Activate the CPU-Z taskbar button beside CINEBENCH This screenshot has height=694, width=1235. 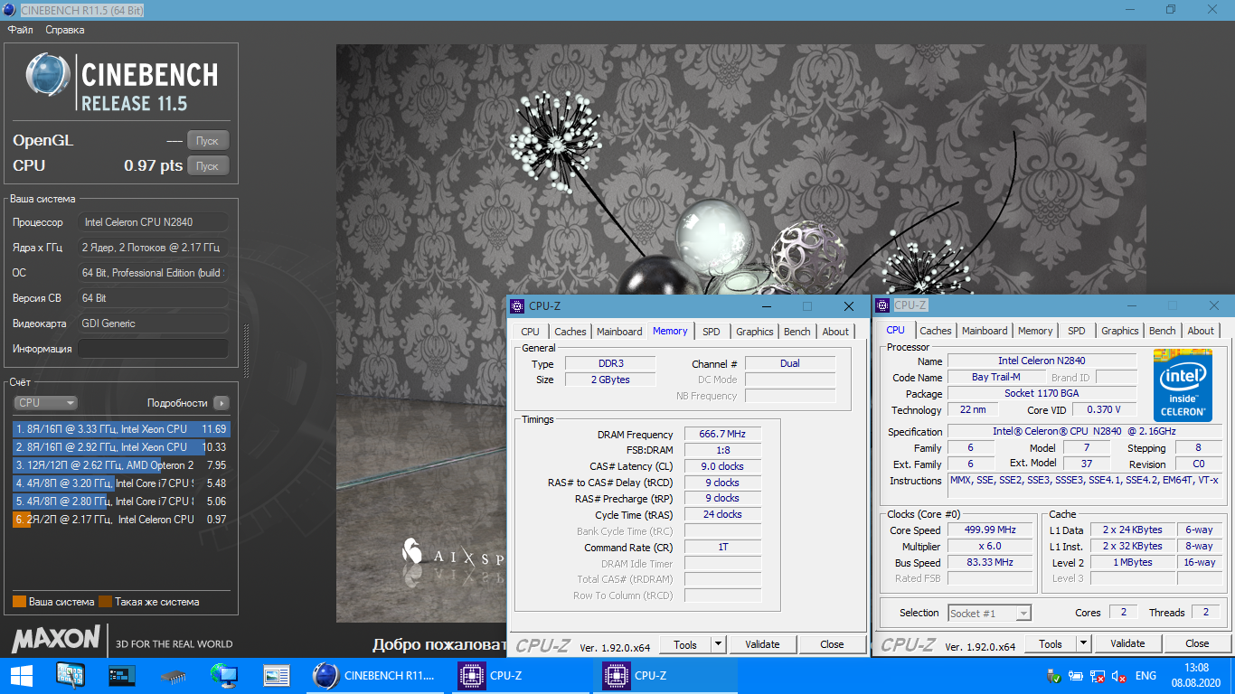[522, 675]
